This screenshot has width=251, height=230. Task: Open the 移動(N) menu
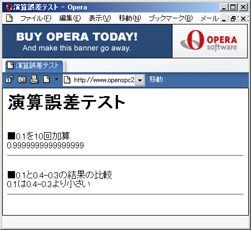coord(130,18)
